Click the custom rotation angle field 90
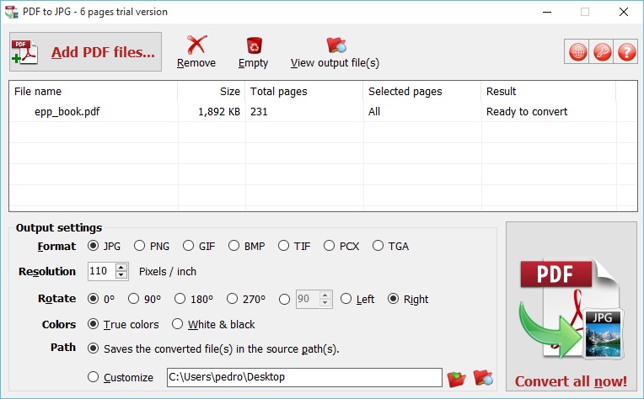644x399 pixels. coord(307,299)
